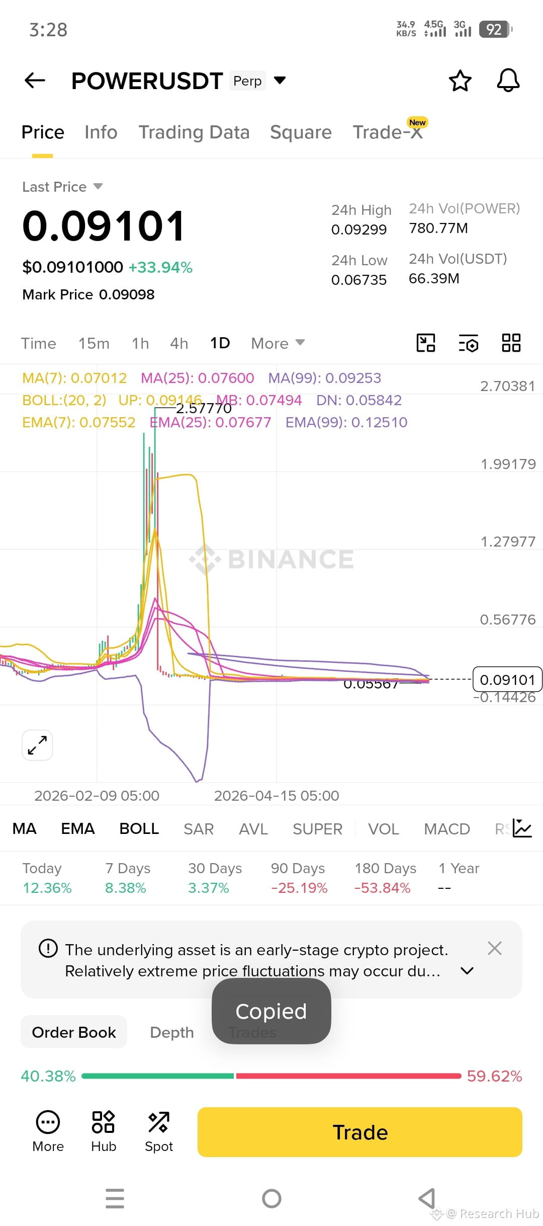The image size is (543, 1226).
Task: Toggle EMA indicator
Action: click(x=78, y=828)
